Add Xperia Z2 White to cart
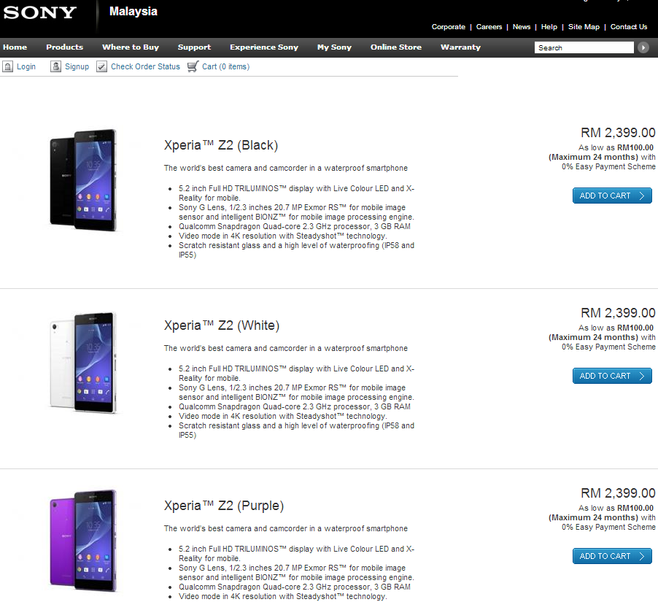Screen dimensions: 658x602 point(612,376)
